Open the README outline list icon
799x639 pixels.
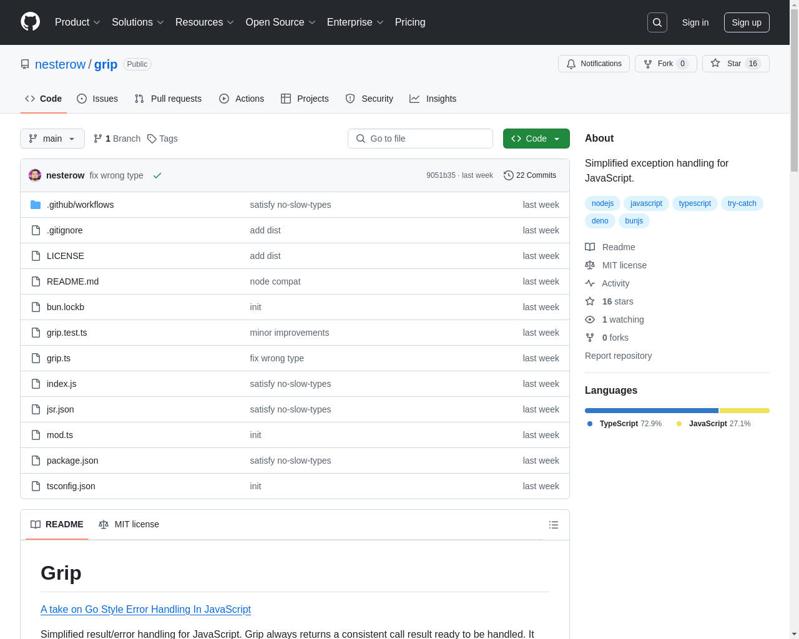point(554,525)
